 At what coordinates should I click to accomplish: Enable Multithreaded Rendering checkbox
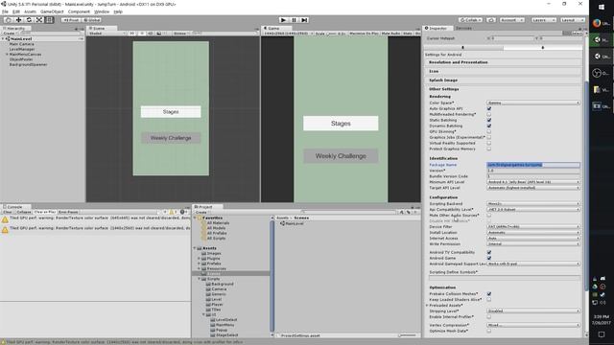coord(489,115)
